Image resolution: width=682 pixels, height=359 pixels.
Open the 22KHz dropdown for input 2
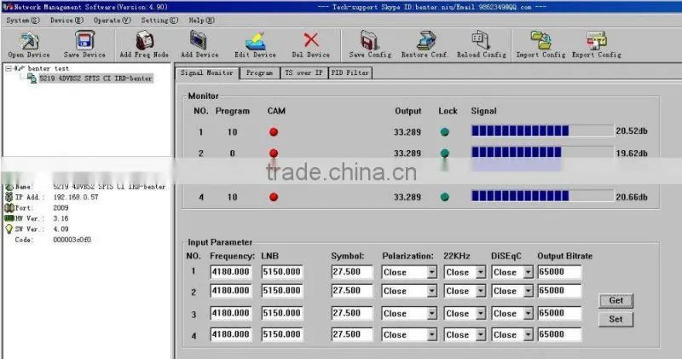click(x=480, y=291)
